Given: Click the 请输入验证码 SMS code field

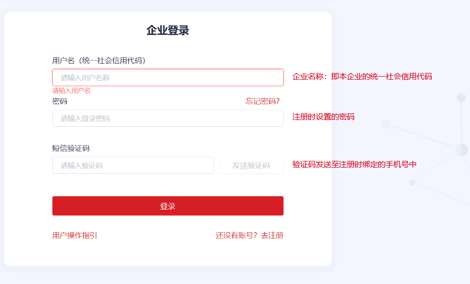Looking at the screenshot, I should point(133,166).
